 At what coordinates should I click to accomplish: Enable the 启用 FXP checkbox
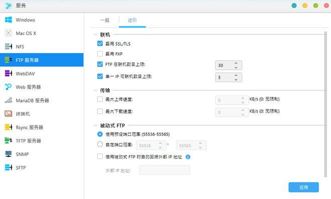click(100, 54)
